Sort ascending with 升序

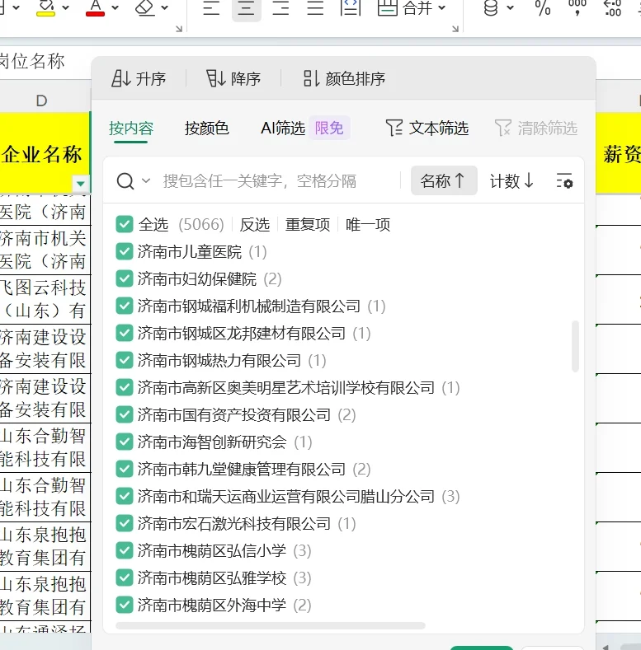tap(139, 78)
